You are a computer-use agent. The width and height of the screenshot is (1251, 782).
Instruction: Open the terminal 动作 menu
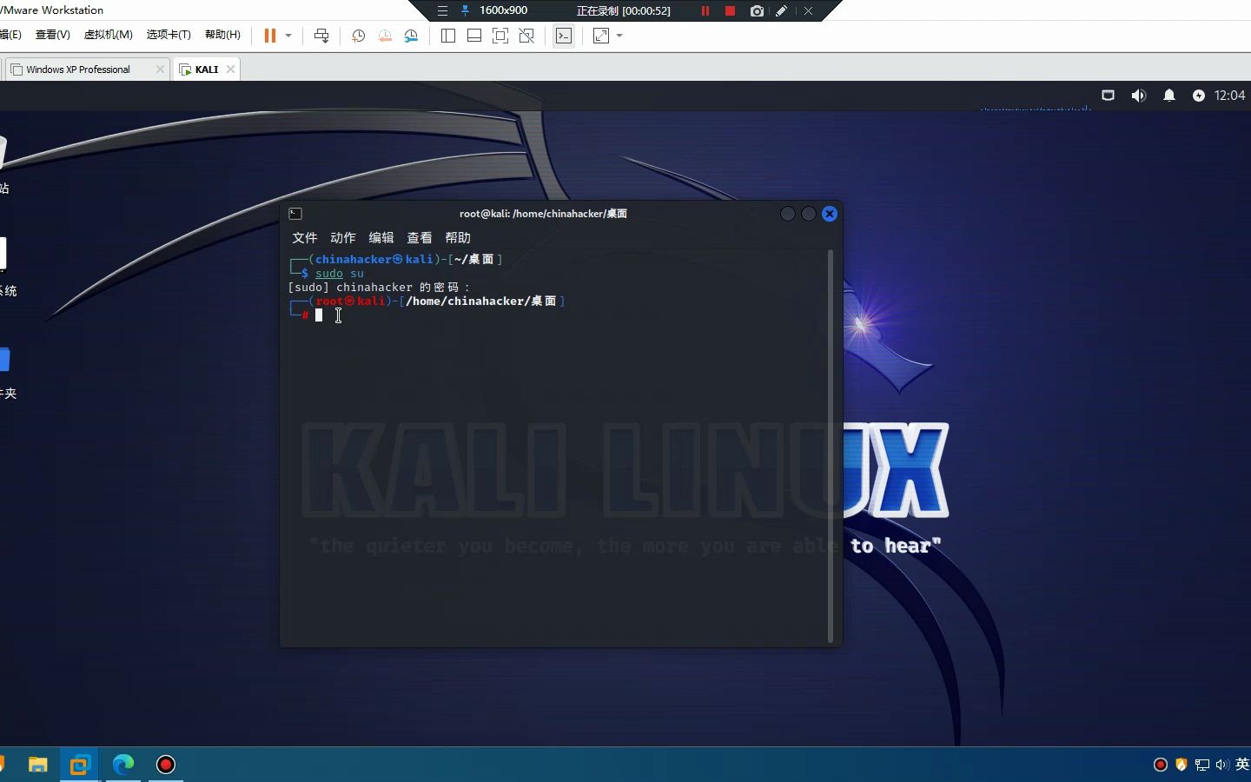[343, 237]
